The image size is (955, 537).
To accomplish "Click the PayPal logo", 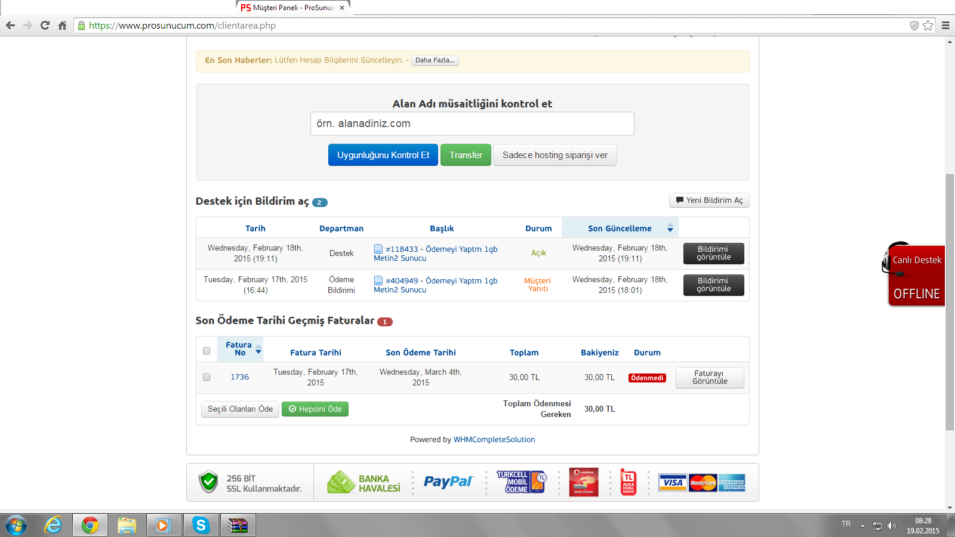I will click(x=448, y=482).
